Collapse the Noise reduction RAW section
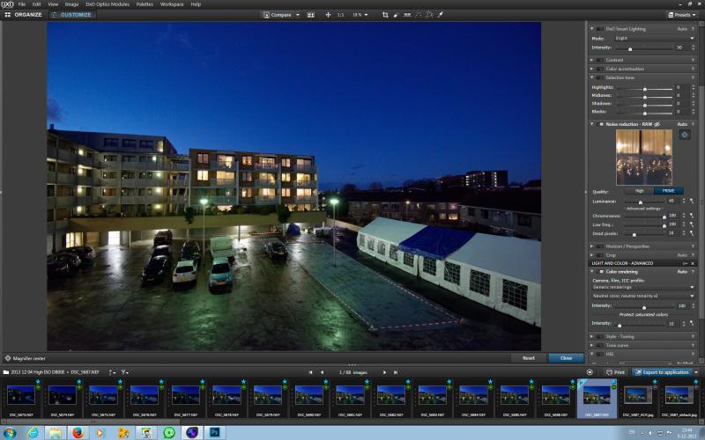The image size is (705, 440). pos(591,124)
